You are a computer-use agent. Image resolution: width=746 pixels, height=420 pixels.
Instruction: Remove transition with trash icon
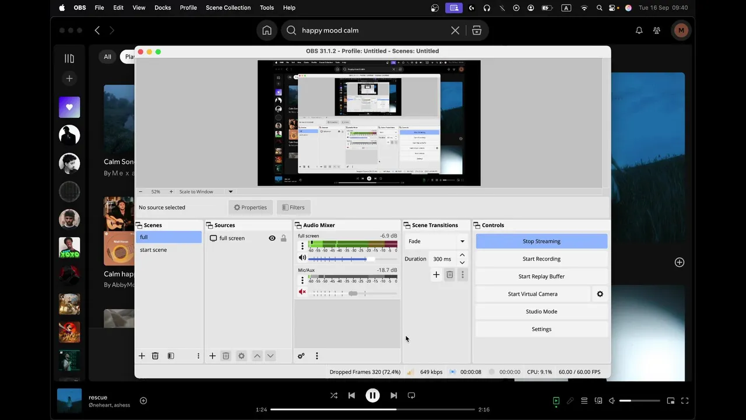point(450,275)
